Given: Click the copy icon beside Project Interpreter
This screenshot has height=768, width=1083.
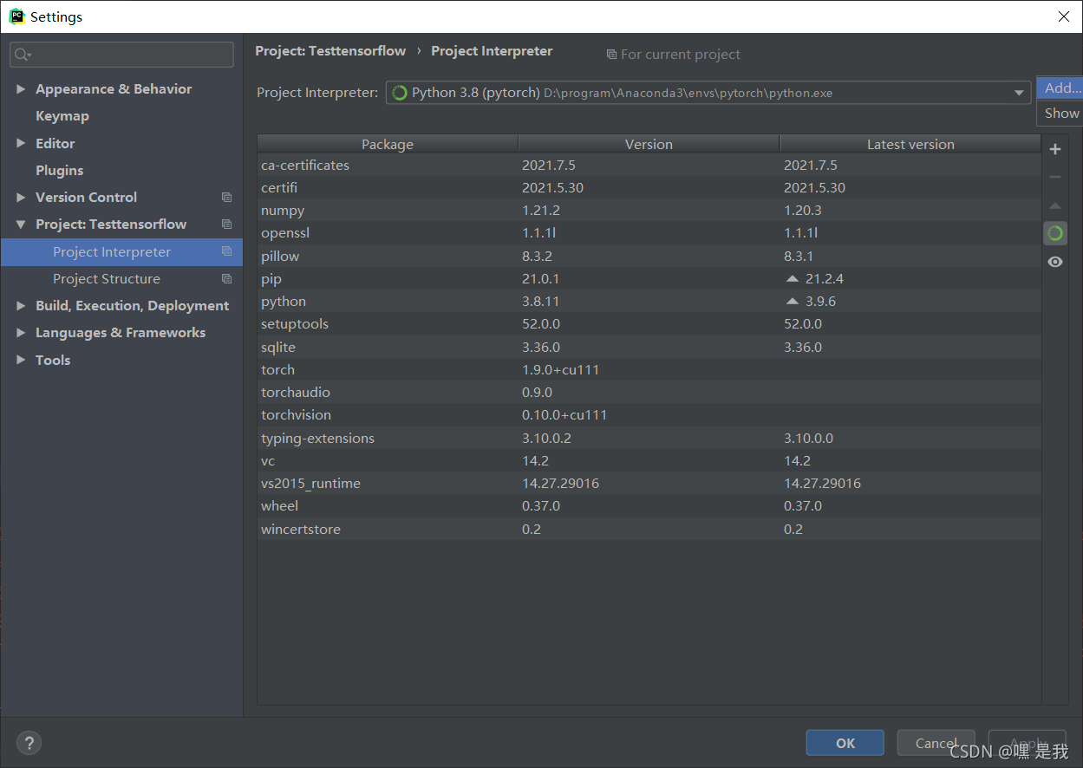Looking at the screenshot, I should click(227, 251).
